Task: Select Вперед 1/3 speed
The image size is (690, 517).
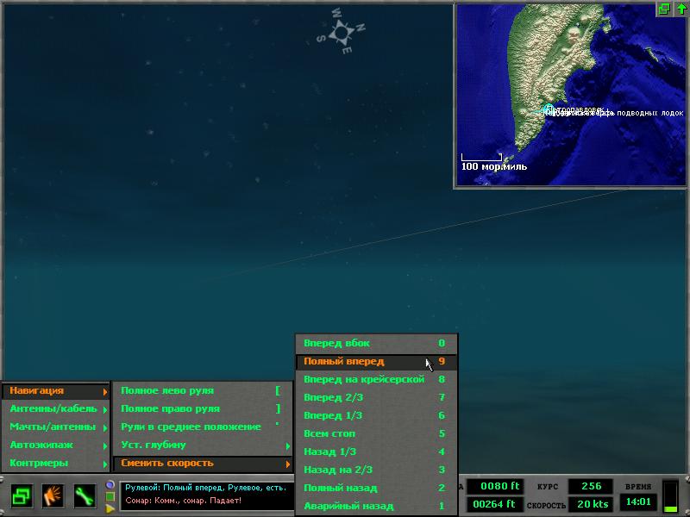Action: coord(376,415)
